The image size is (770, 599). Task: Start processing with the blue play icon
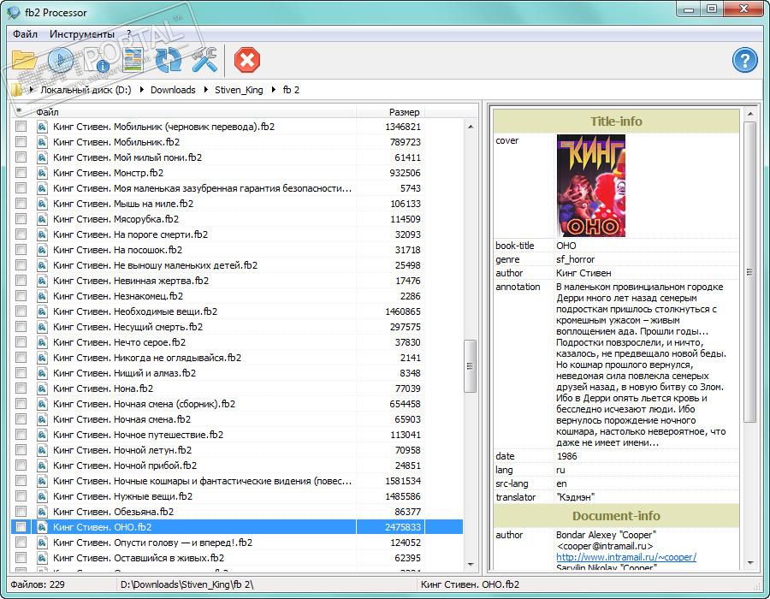(x=61, y=61)
